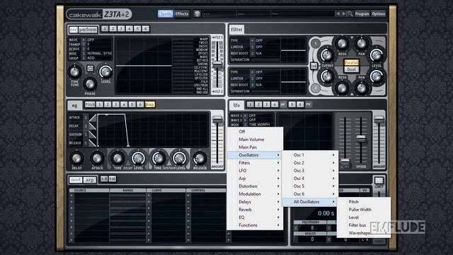Image resolution: width=453 pixels, height=255 pixels.
Task: Toggle the oscillator power button
Action: click(x=90, y=69)
